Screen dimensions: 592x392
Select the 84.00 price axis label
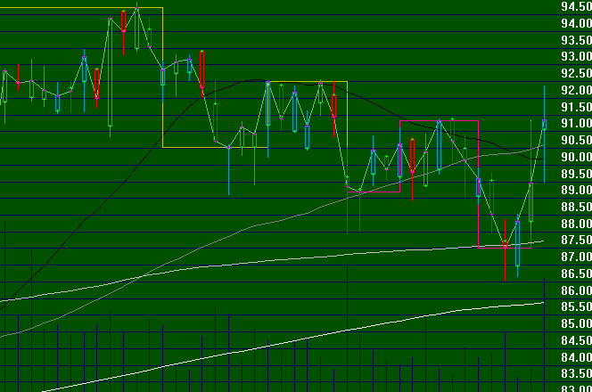[x=577, y=356]
